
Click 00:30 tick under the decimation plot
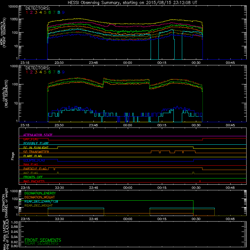(x=196, y=219)
